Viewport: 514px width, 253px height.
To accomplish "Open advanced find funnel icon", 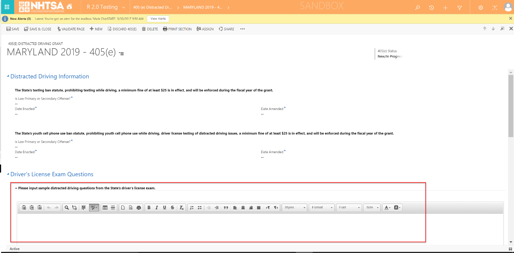I will click(460, 7).
